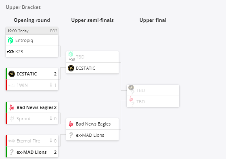Click the K23 team logo

tap(10, 52)
